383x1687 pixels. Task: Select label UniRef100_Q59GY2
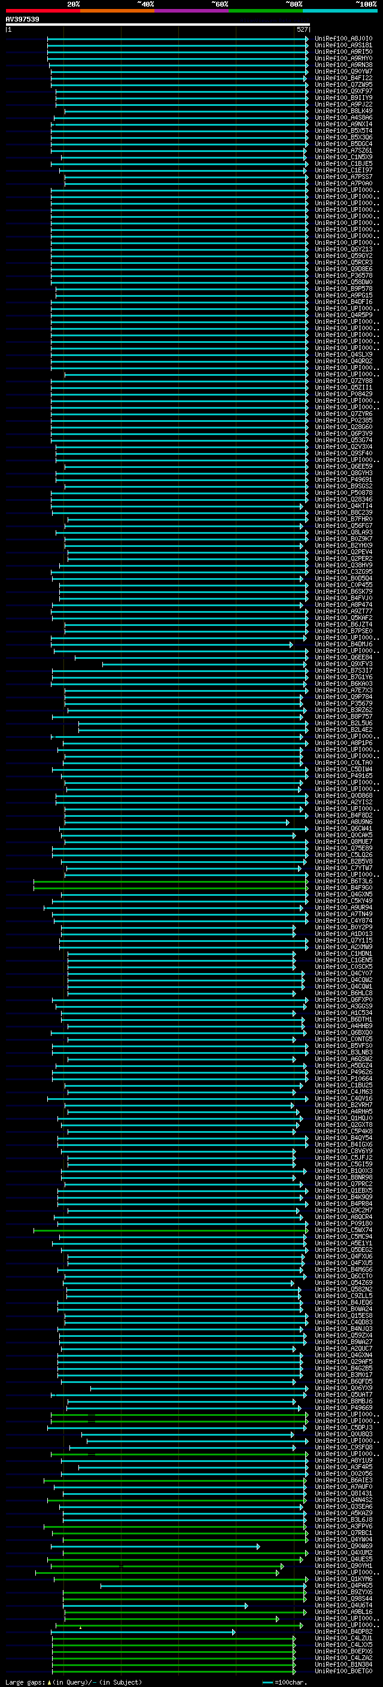point(344,256)
